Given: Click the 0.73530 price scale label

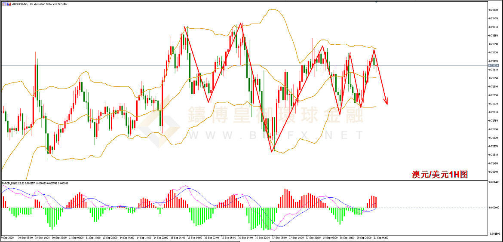Looking at the screenshot, I should coord(494,10).
